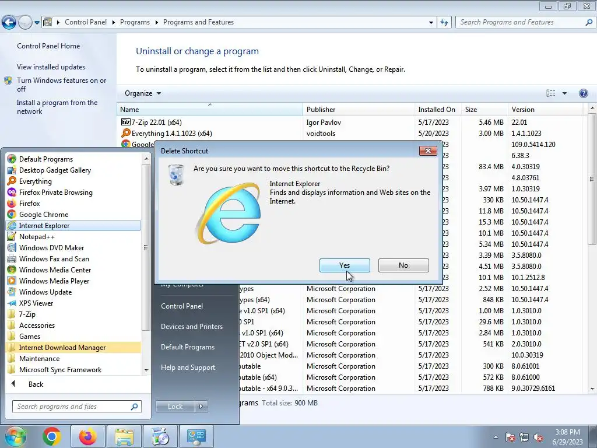This screenshot has width=597, height=448.
Task: Open shutdown options arrow beside Lock
Action: pos(201,407)
